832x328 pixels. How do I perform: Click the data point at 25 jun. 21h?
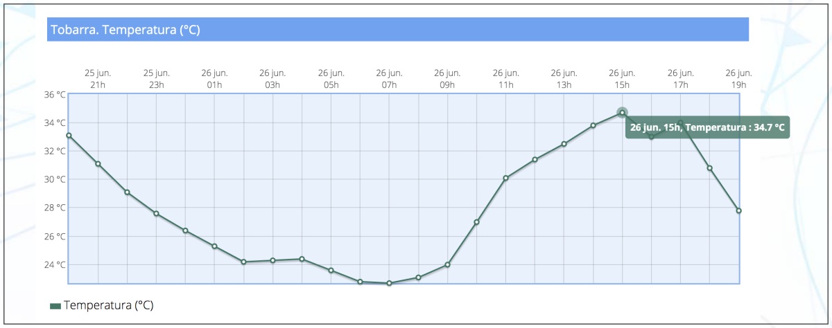pyautogui.click(x=98, y=164)
